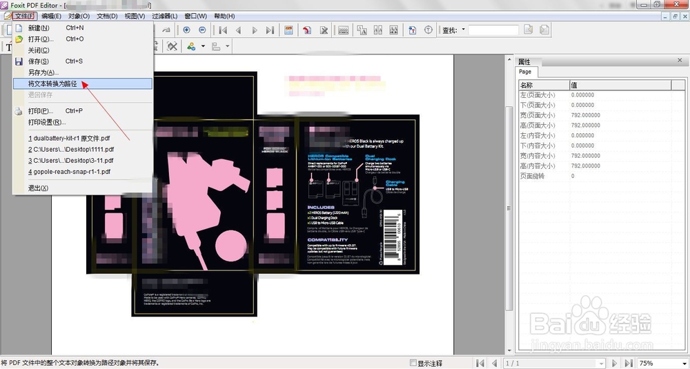The width and height of the screenshot is (690, 369).
Task: Click the ruler icon in toolbar
Action: pyautogui.click(x=343, y=30)
